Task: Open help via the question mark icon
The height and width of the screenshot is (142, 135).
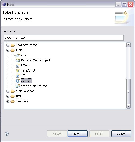Action: 7,134
